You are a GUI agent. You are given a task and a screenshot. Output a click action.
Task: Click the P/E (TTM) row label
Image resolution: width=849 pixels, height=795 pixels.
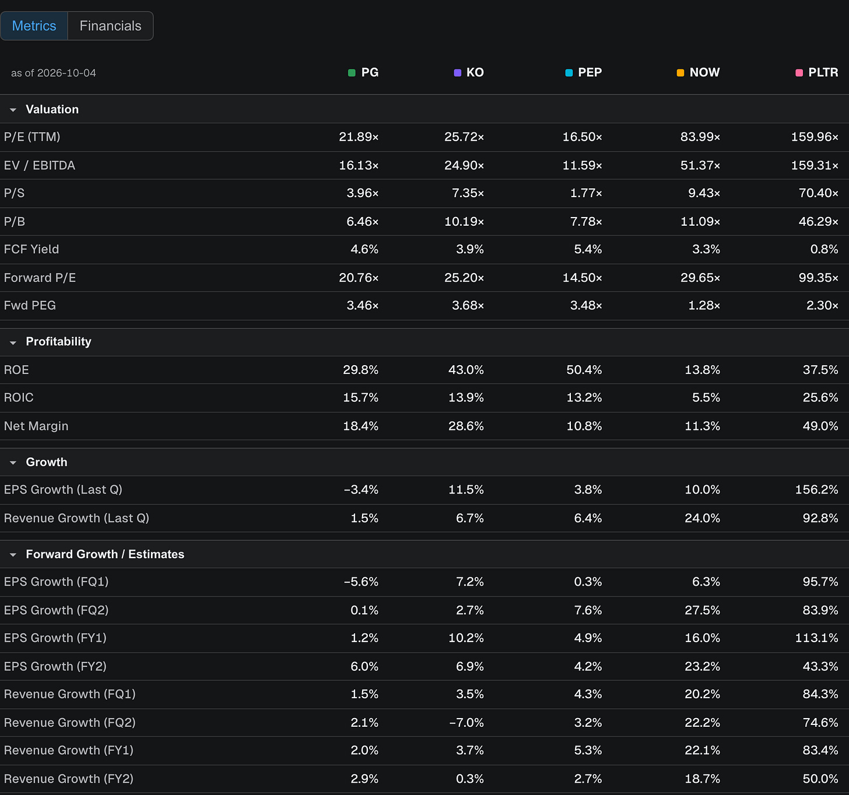click(32, 137)
